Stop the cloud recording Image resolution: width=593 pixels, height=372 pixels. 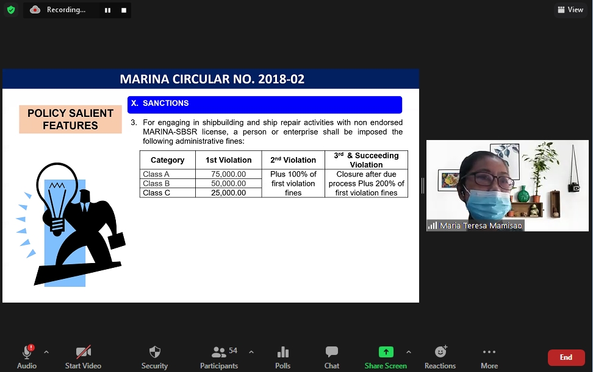click(124, 10)
